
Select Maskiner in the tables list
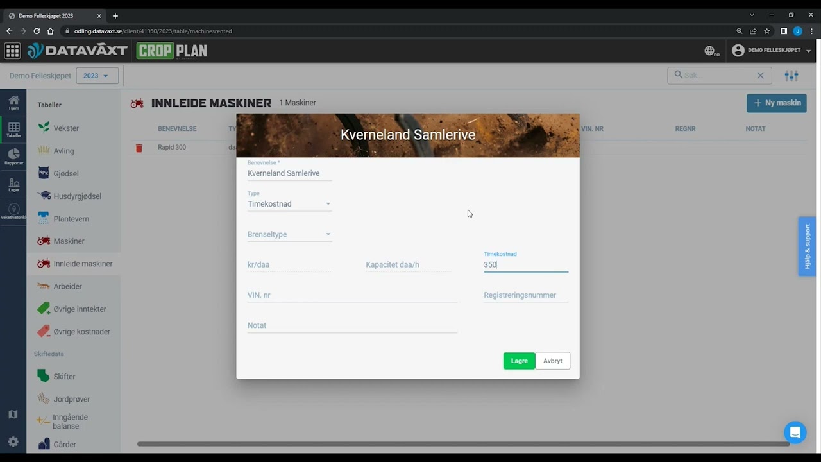69,241
